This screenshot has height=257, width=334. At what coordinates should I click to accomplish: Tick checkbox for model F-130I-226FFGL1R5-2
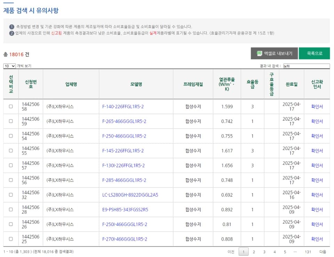pyautogui.click(x=11, y=165)
